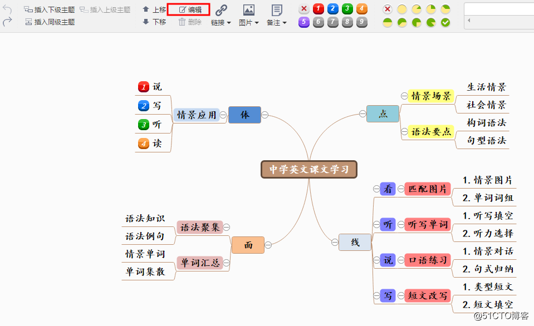Select the central node 中学英文课文学习
Image resolution: width=534 pixels, height=326 pixels.
pos(309,170)
